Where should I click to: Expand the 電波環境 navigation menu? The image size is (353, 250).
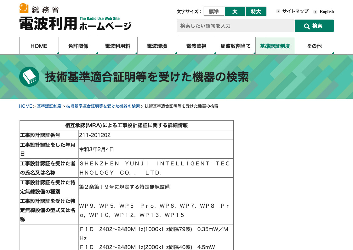pyautogui.click(x=157, y=46)
